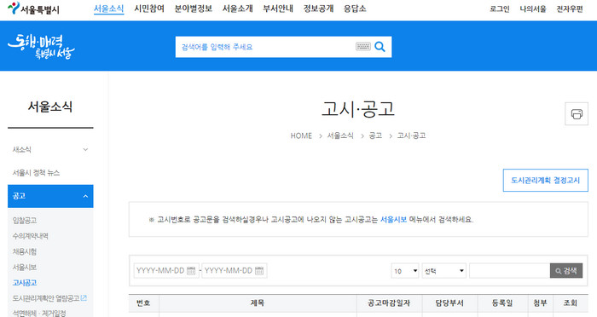Viewport: 597px width, 317px height.
Task: Open the 서울소식 top menu
Action: click(109, 9)
